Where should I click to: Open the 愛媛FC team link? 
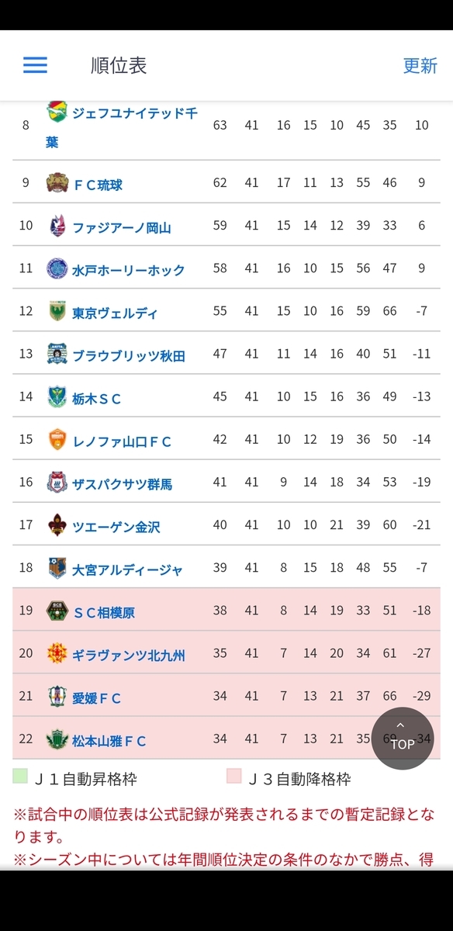pos(97,697)
